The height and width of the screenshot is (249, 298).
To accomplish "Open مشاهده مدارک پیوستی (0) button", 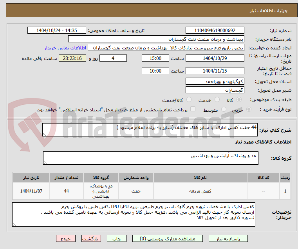I will click(168, 238).
